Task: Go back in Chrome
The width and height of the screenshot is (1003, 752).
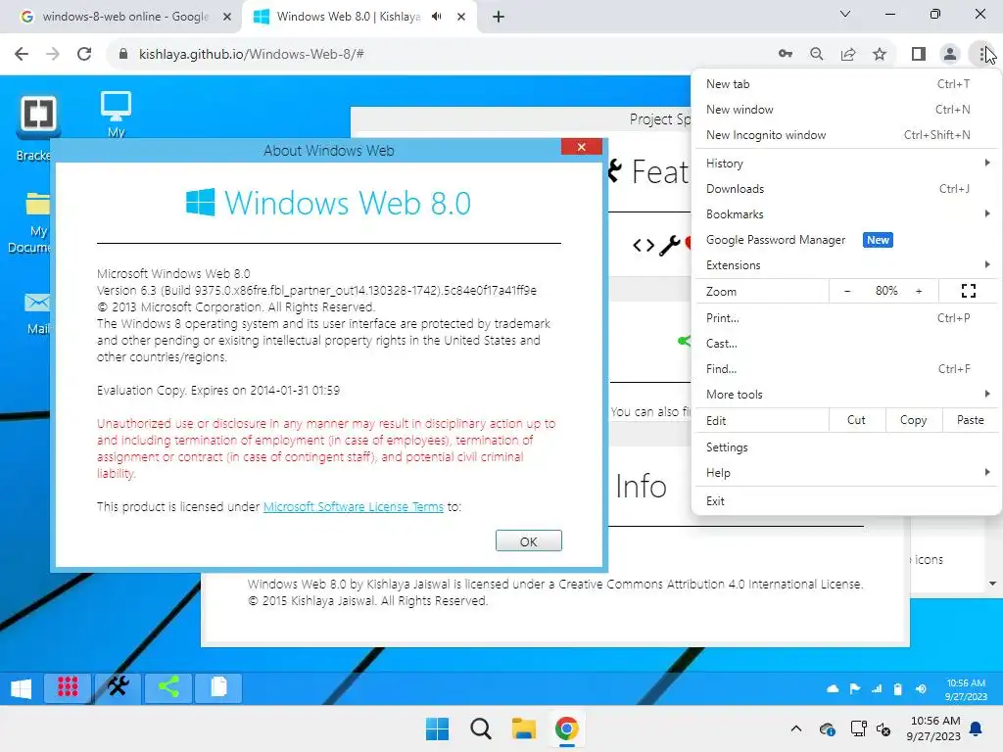Action: [22, 54]
